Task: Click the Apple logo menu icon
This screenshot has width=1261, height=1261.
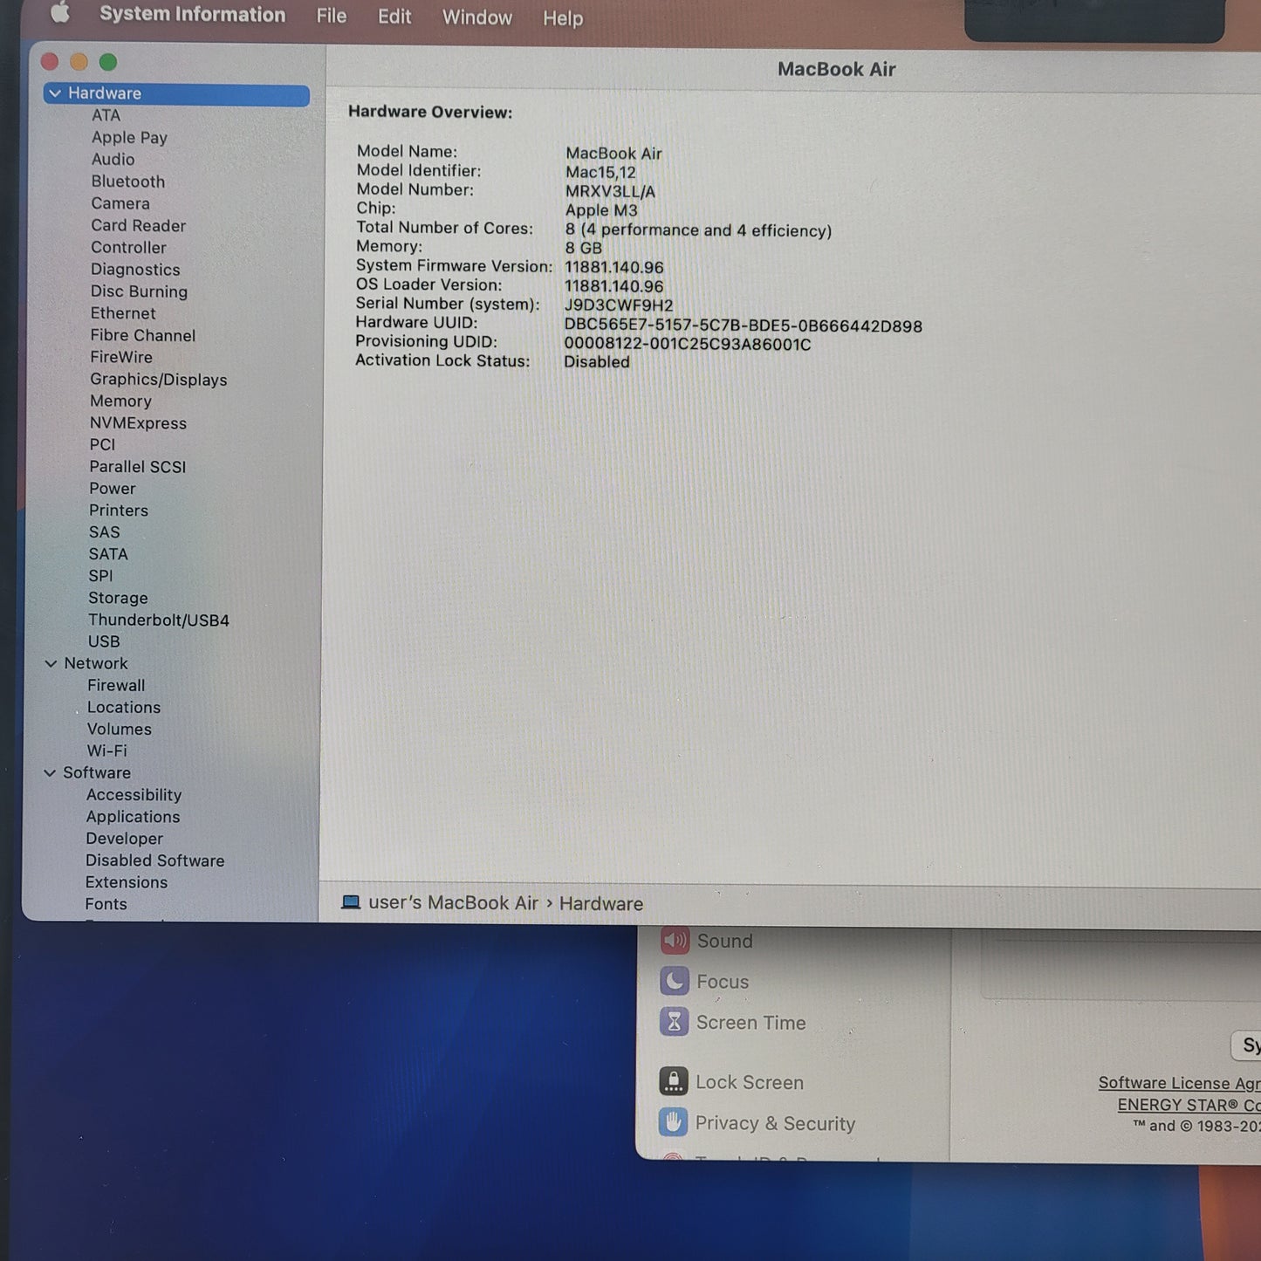Action: 59,13
